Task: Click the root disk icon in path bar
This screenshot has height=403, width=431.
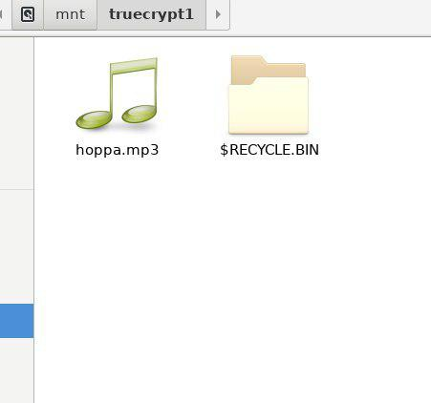Action: coord(28,14)
